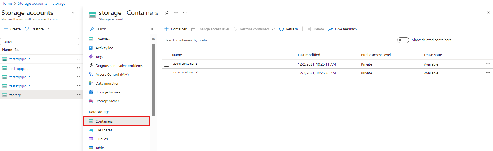Pin the storage Containers blade
The width and height of the screenshot is (493, 151).
pyautogui.click(x=167, y=13)
